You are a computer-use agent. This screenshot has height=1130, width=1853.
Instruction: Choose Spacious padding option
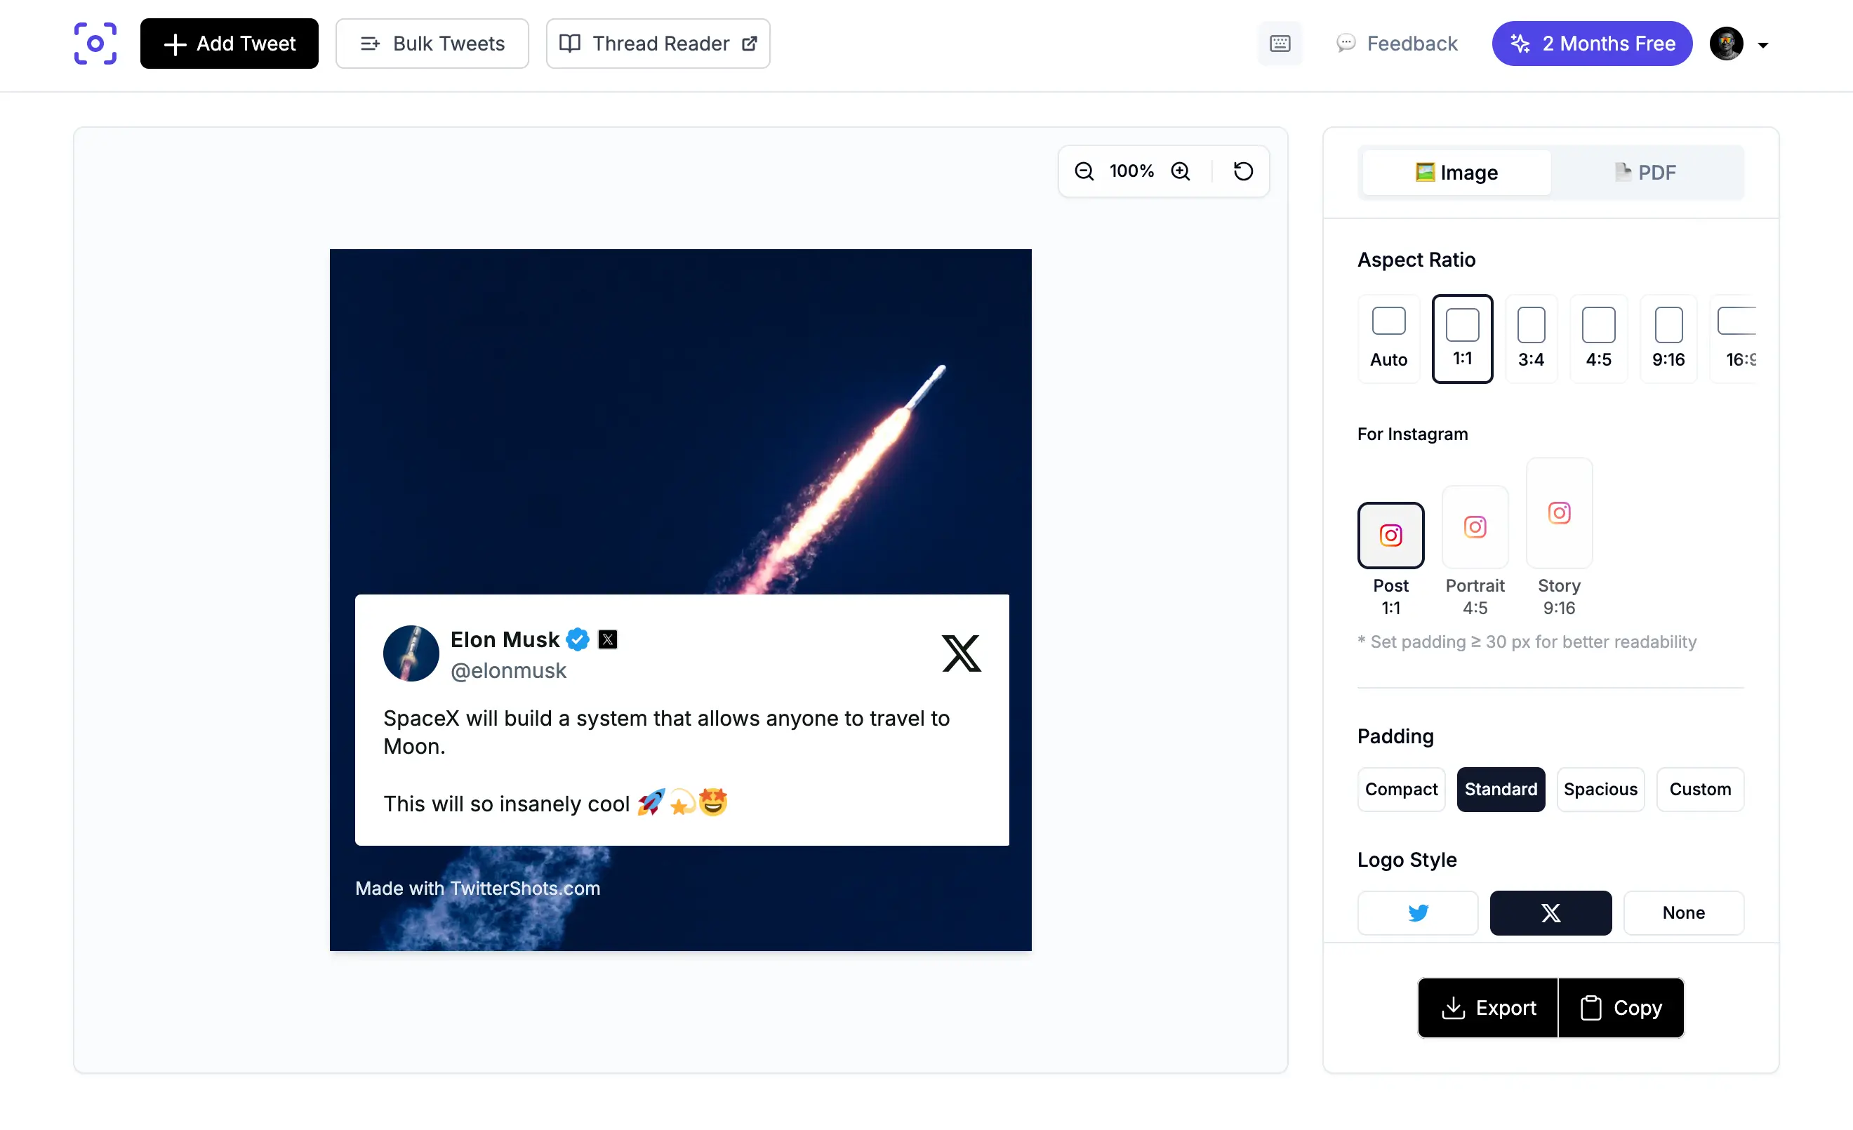coord(1600,790)
